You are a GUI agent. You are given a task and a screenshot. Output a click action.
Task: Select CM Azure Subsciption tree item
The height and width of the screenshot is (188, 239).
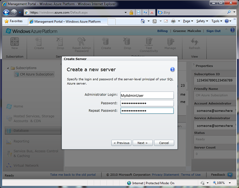pos(34,74)
